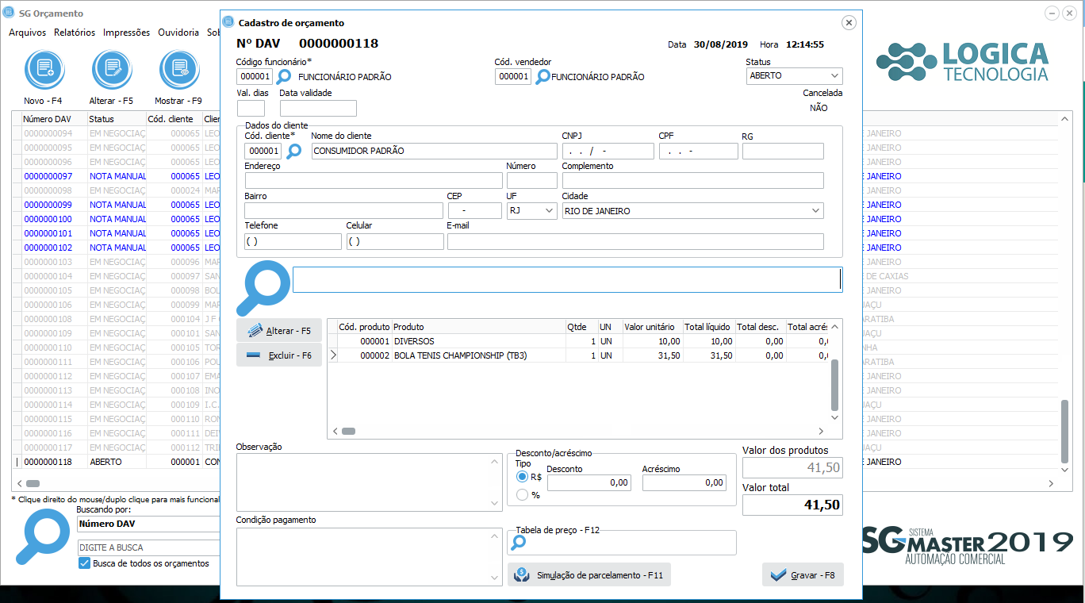Click main list horizontal scrollbar right arrow

pyautogui.click(x=1051, y=483)
